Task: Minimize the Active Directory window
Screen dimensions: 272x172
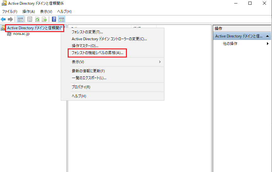Action: click(x=236, y=3)
